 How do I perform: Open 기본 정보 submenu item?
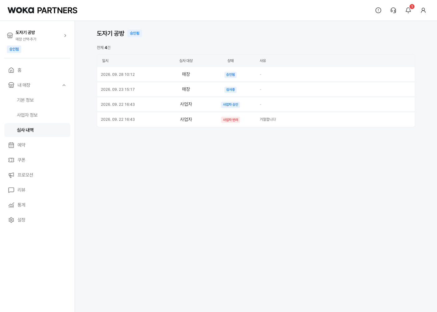(x=37, y=100)
